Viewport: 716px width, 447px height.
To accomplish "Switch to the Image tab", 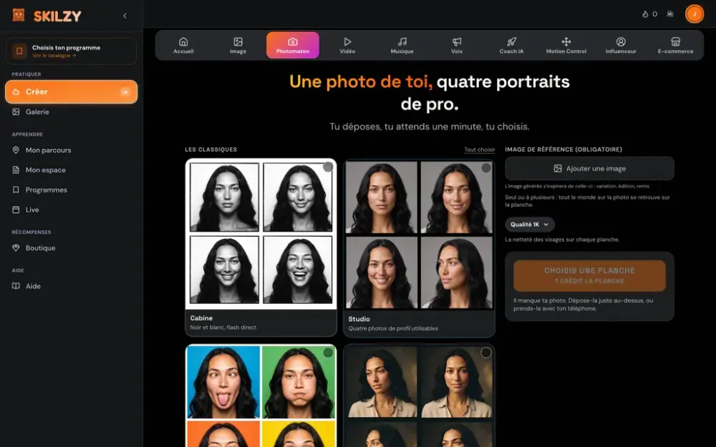I will 238,45.
